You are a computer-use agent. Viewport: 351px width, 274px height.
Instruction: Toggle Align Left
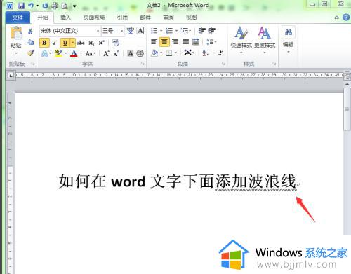(x=154, y=42)
